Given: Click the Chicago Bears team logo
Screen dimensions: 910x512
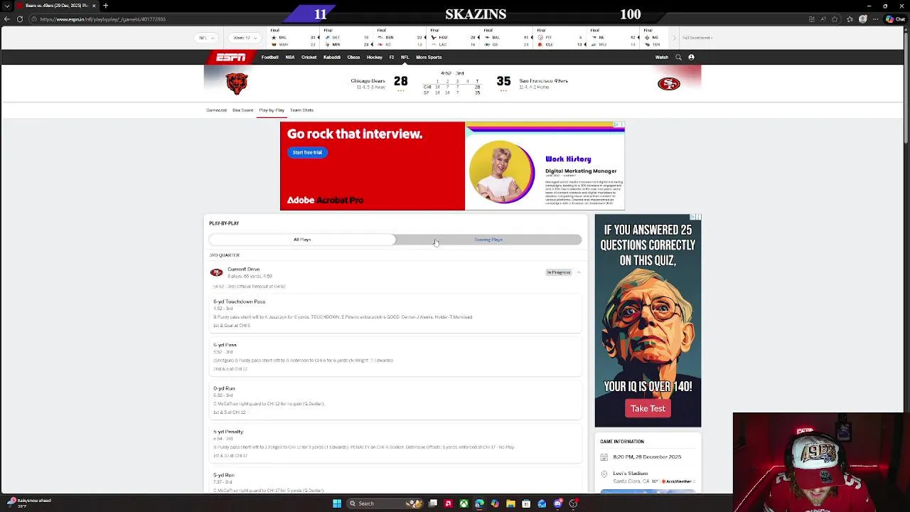Looking at the screenshot, I should coord(237,84).
